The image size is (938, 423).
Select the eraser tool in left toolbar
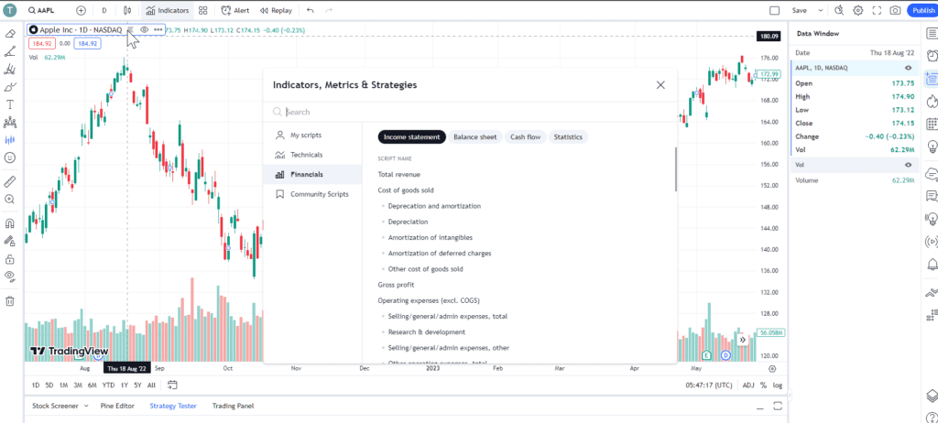9,34
